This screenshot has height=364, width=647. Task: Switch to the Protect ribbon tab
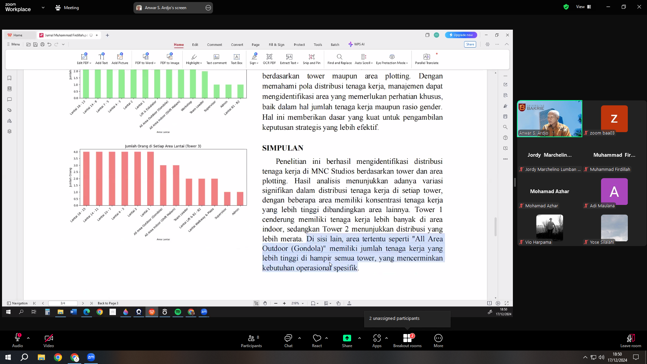coord(299,44)
